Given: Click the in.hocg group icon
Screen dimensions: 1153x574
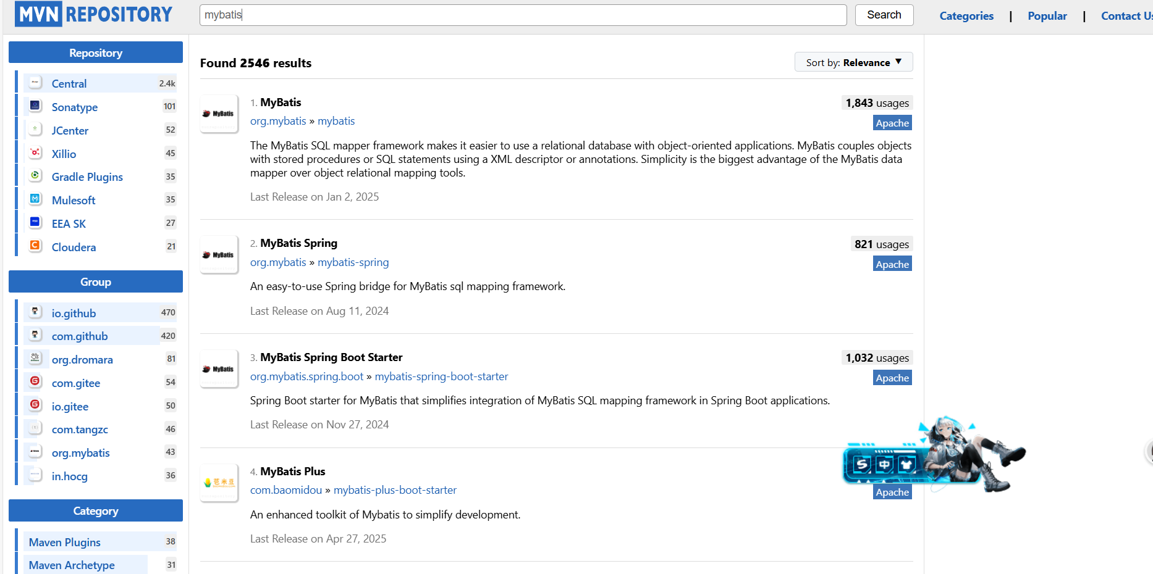Looking at the screenshot, I should tap(35, 475).
